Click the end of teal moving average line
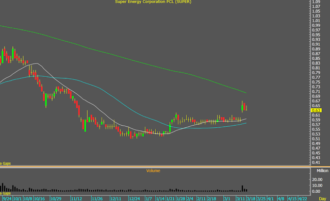The image size is (330, 201). [x=246, y=123]
